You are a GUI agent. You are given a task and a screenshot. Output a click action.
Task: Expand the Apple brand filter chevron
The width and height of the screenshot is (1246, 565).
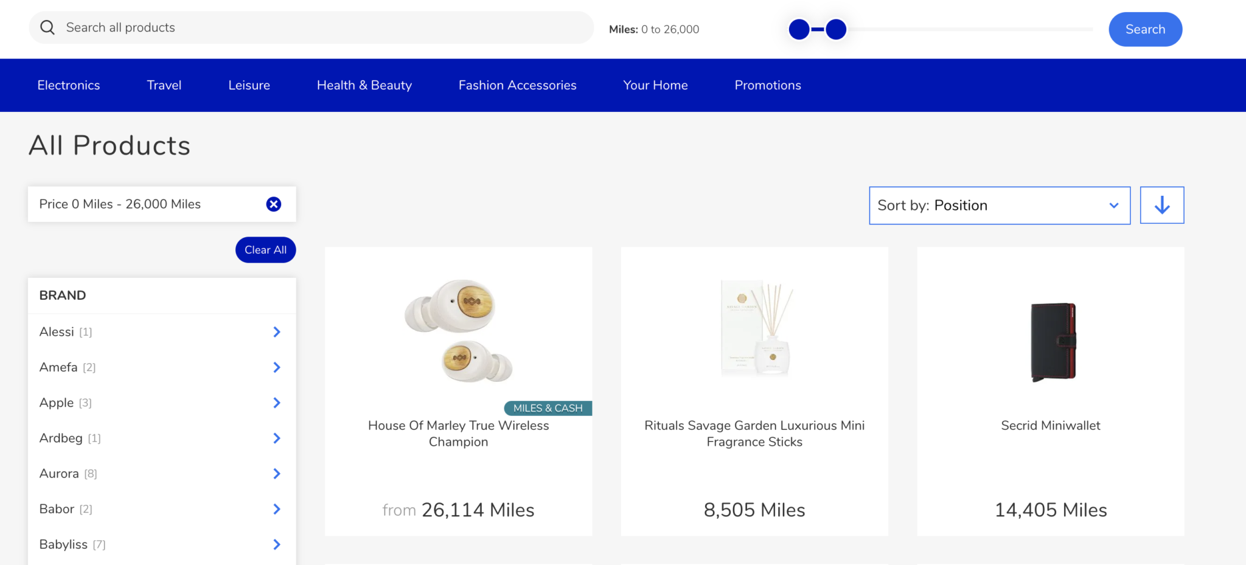[x=277, y=403]
